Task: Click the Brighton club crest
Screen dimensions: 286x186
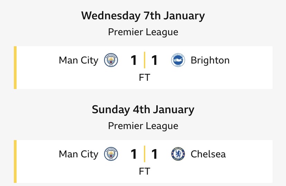Action: click(x=178, y=60)
